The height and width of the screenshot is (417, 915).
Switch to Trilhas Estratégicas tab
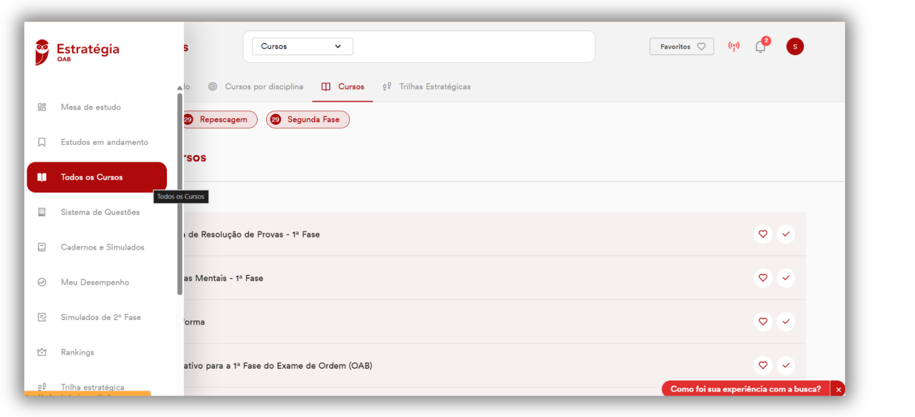[427, 86]
